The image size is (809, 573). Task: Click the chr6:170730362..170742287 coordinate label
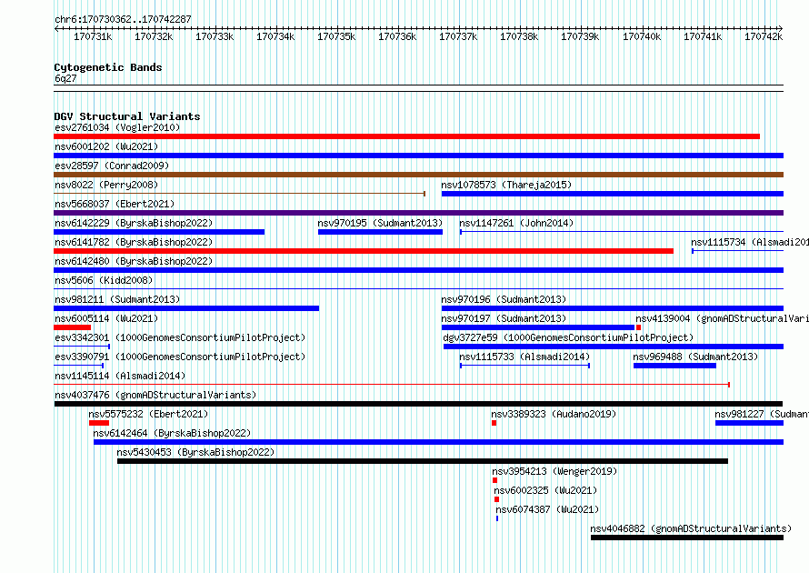[x=123, y=19]
